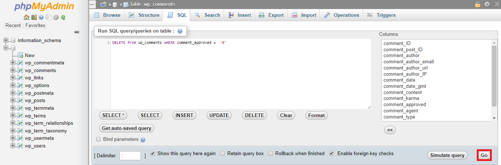Click help icon beside Run SQL query title
This screenshot has width=501, height=165.
pyautogui.click(x=180, y=31)
